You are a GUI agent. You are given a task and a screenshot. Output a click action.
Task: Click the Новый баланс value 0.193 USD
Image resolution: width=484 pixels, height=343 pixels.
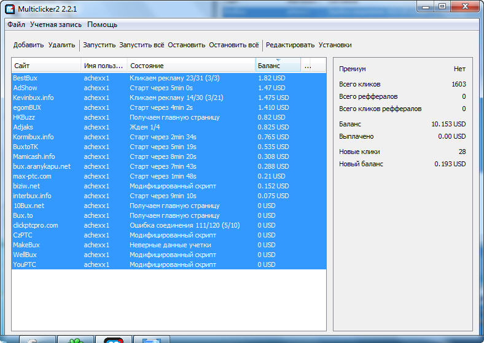click(x=450, y=164)
